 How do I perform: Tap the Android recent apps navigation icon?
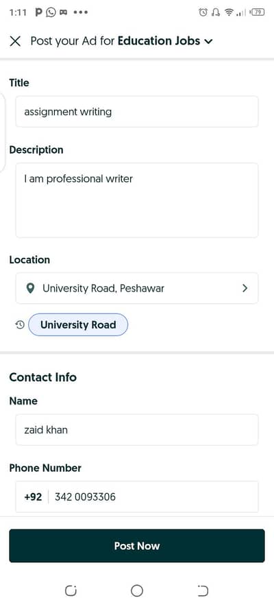point(71,591)
